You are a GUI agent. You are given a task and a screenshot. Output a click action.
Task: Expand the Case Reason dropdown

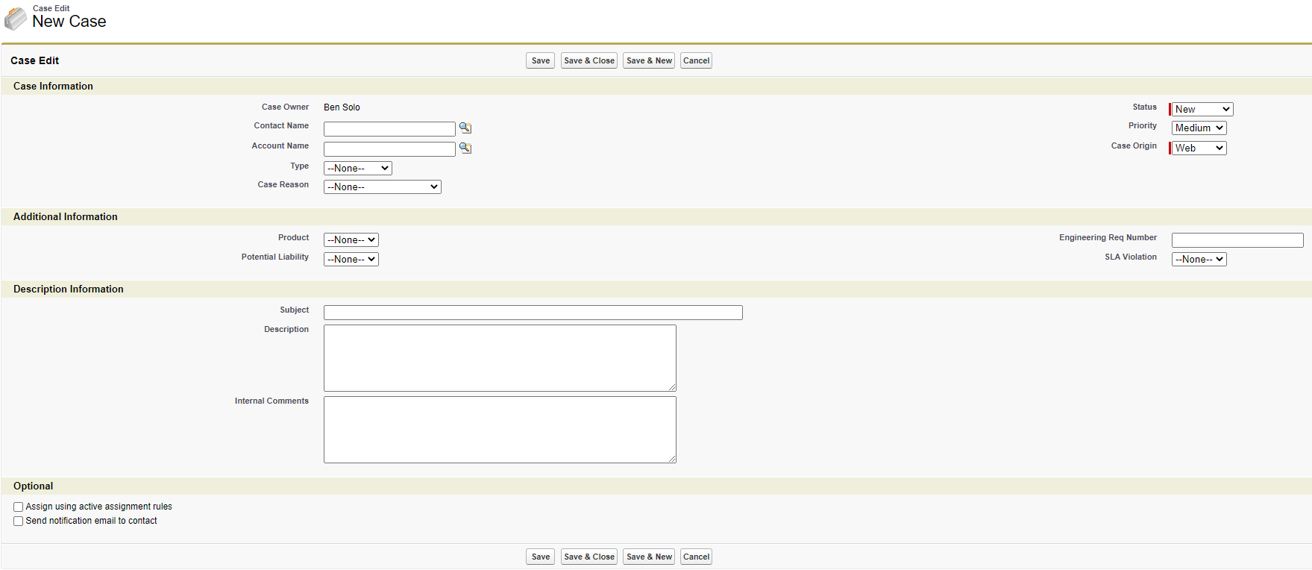[x=382, y=187]
